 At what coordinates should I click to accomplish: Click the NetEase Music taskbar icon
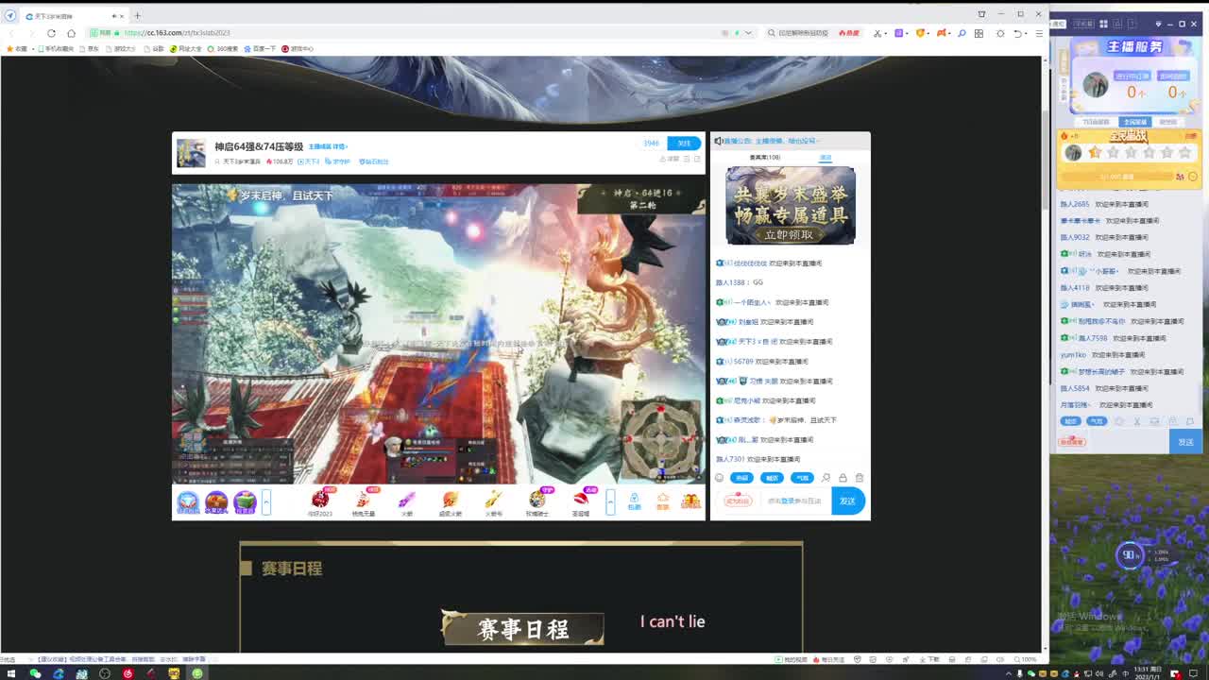point(128,673)
